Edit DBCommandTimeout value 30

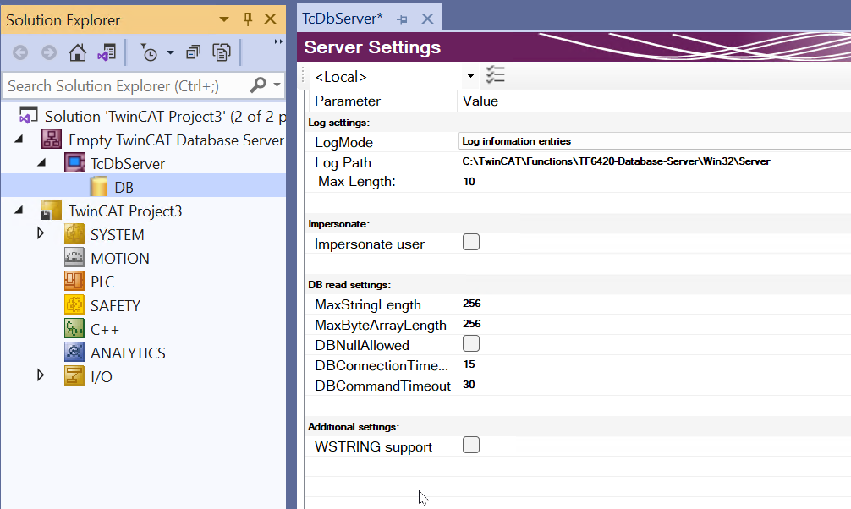click(x=655, y=385)
